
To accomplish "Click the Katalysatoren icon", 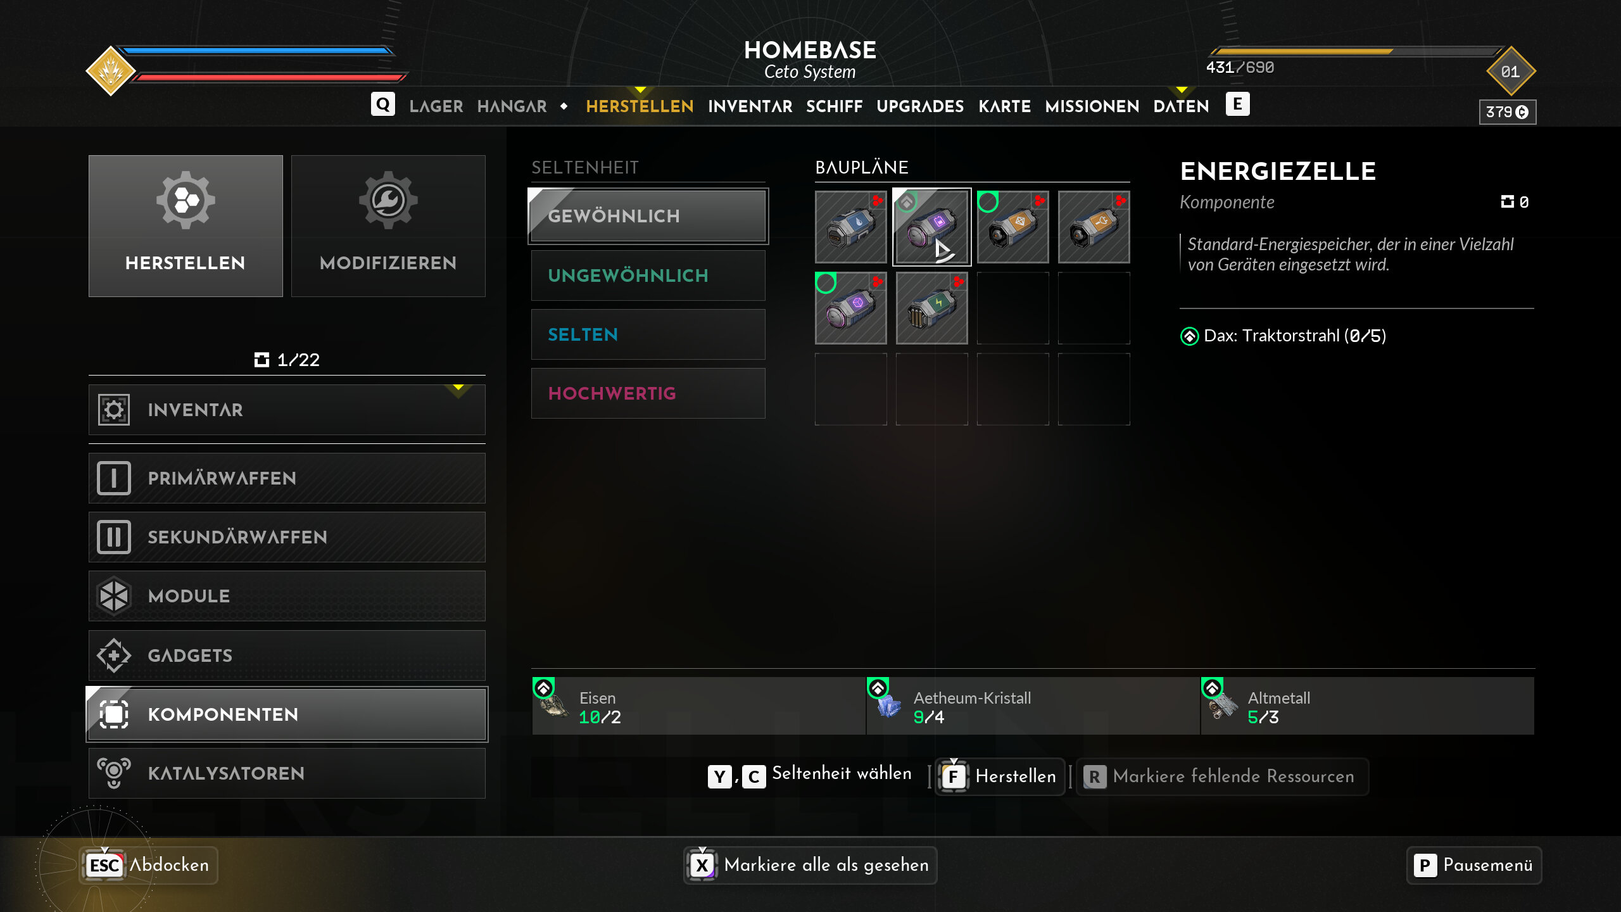I will pos(114,773).
